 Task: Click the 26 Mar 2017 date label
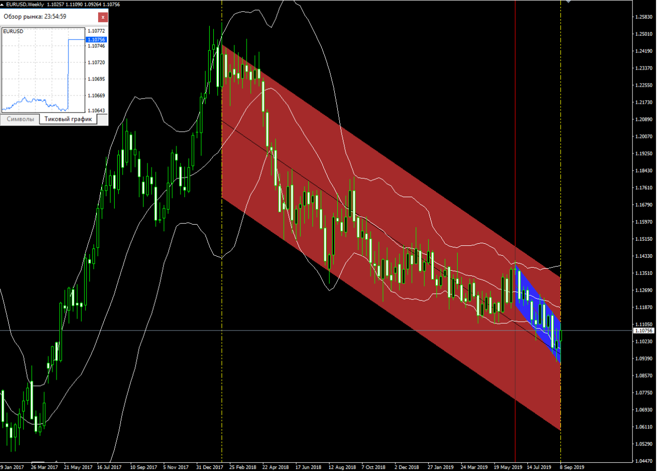45,467
